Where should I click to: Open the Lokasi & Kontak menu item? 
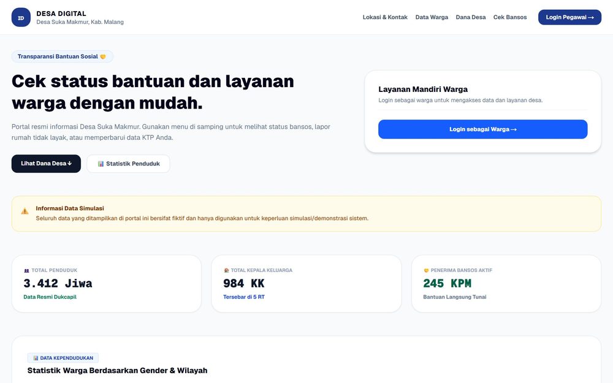pyautogui.click(x=385, y=17)
